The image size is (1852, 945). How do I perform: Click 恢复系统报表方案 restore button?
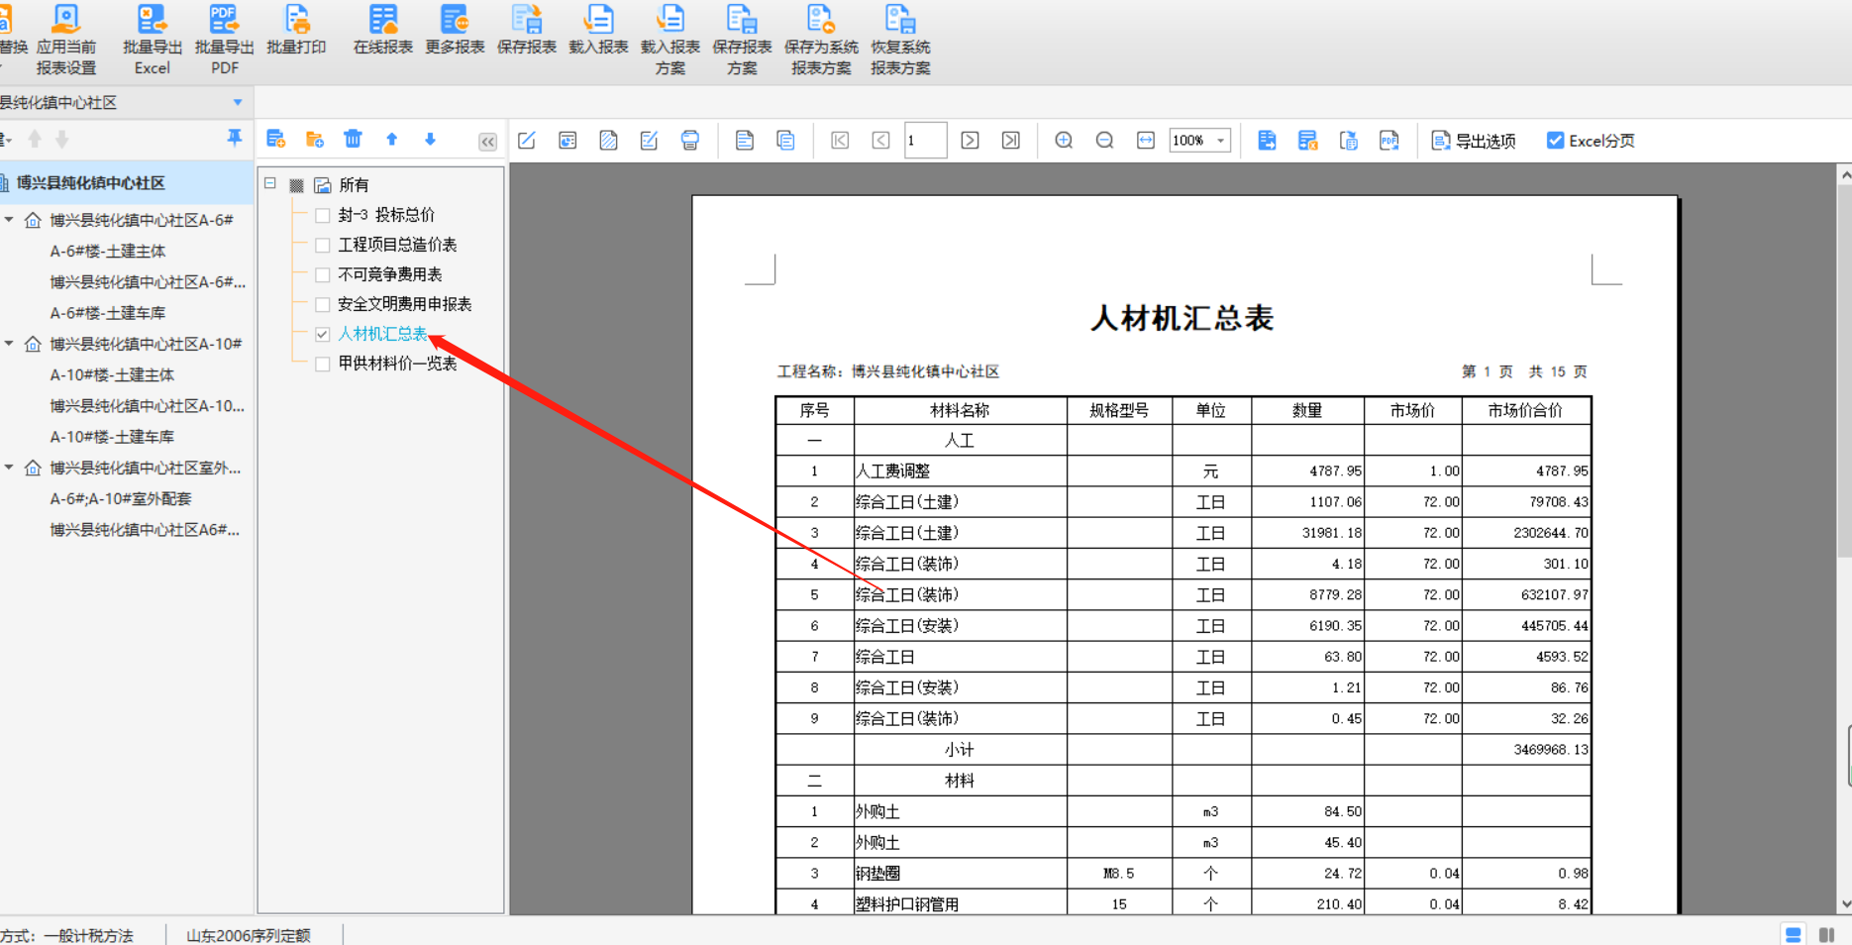tap(900, 40)
